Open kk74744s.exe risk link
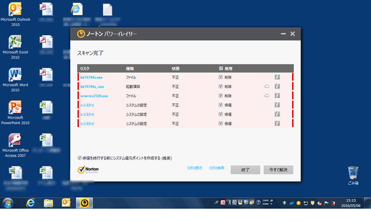Image resolution: width=371 pixels, height=221 pixels. click(x=92, y=77)
